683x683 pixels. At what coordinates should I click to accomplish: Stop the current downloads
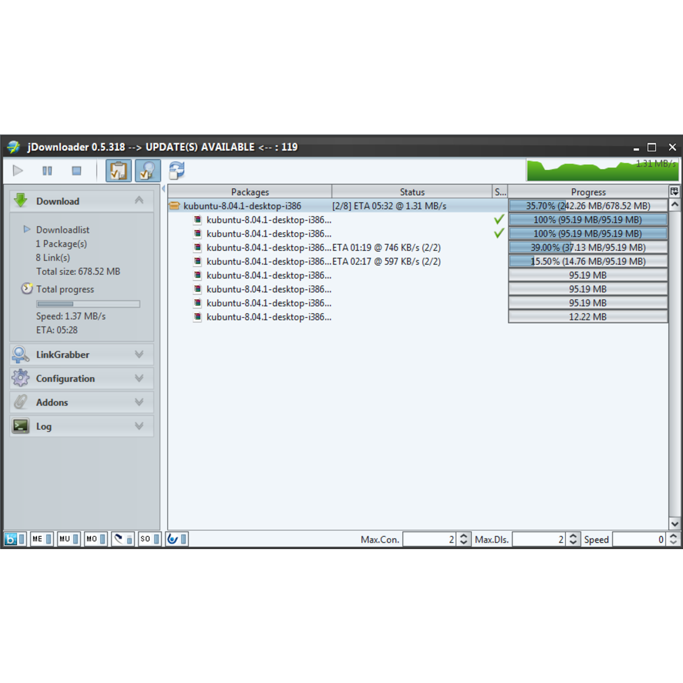pyautogui.click(x=76, y=170)
